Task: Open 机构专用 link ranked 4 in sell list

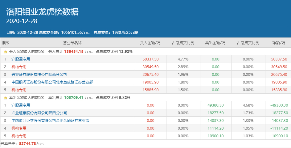Action: (x=19, y=128)
